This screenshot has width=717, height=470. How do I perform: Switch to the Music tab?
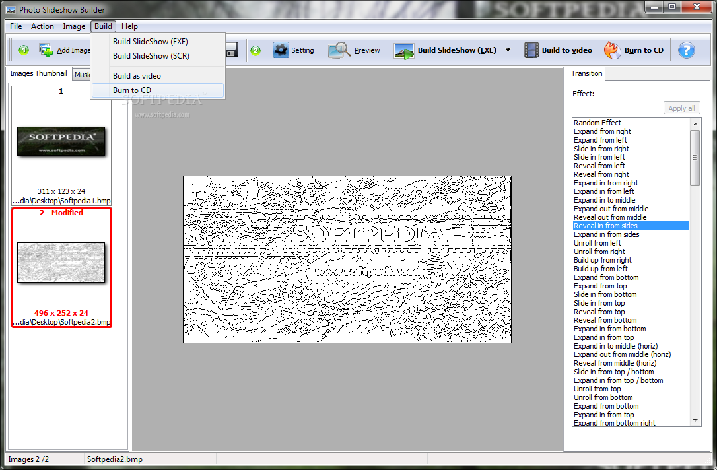click(x=81, y=75)
